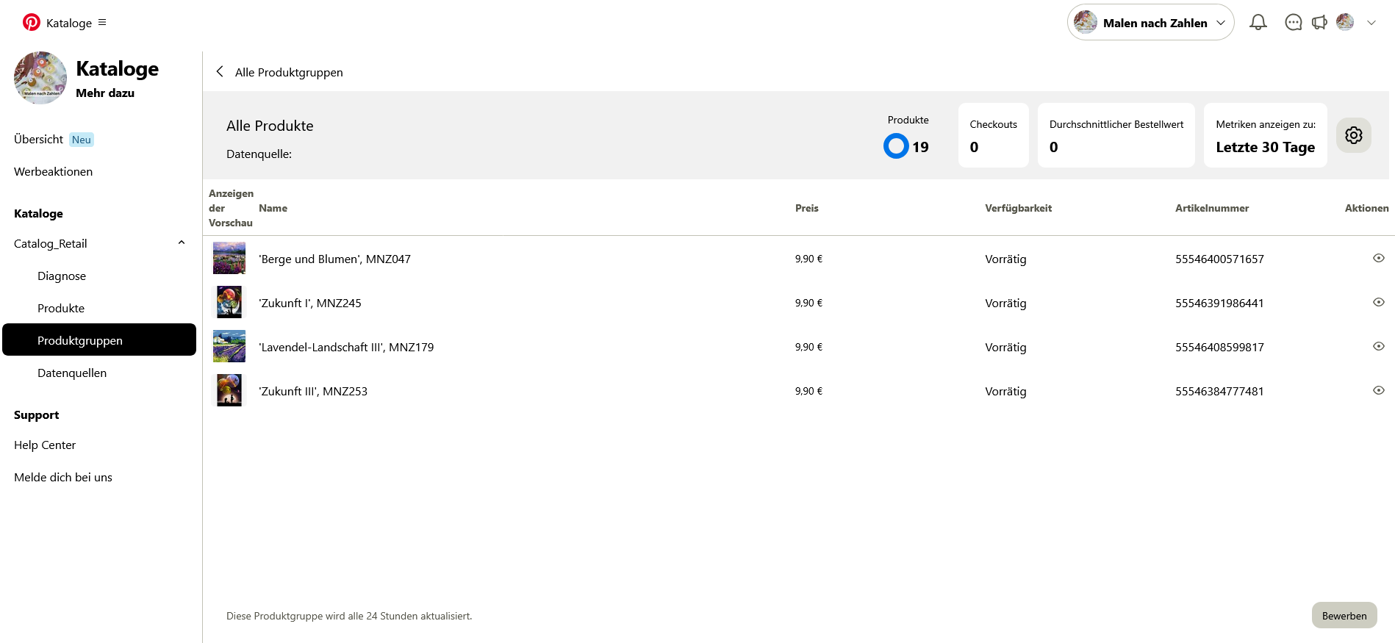Open the Malen nach Zahlen account dropdown
The width and height of the screenshot is (1395, 643).
click(1150, 23)
